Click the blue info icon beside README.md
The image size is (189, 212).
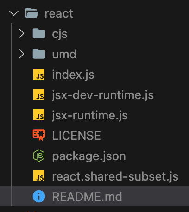39,196
